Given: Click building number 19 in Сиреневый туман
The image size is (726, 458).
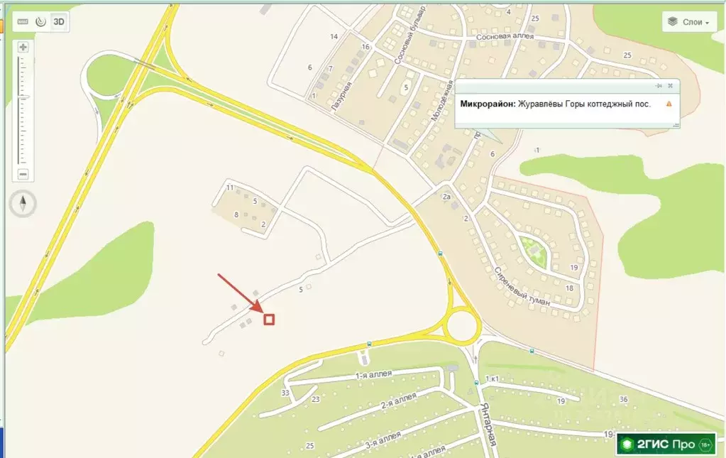Looking at the screenshot, I should (x=574, y=267).
